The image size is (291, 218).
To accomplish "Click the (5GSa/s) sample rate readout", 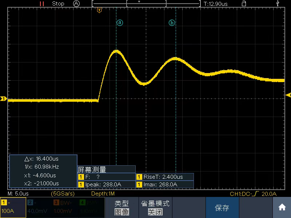I will click(x=63, y=194).
